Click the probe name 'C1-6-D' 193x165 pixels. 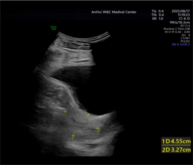pos(184,19)
